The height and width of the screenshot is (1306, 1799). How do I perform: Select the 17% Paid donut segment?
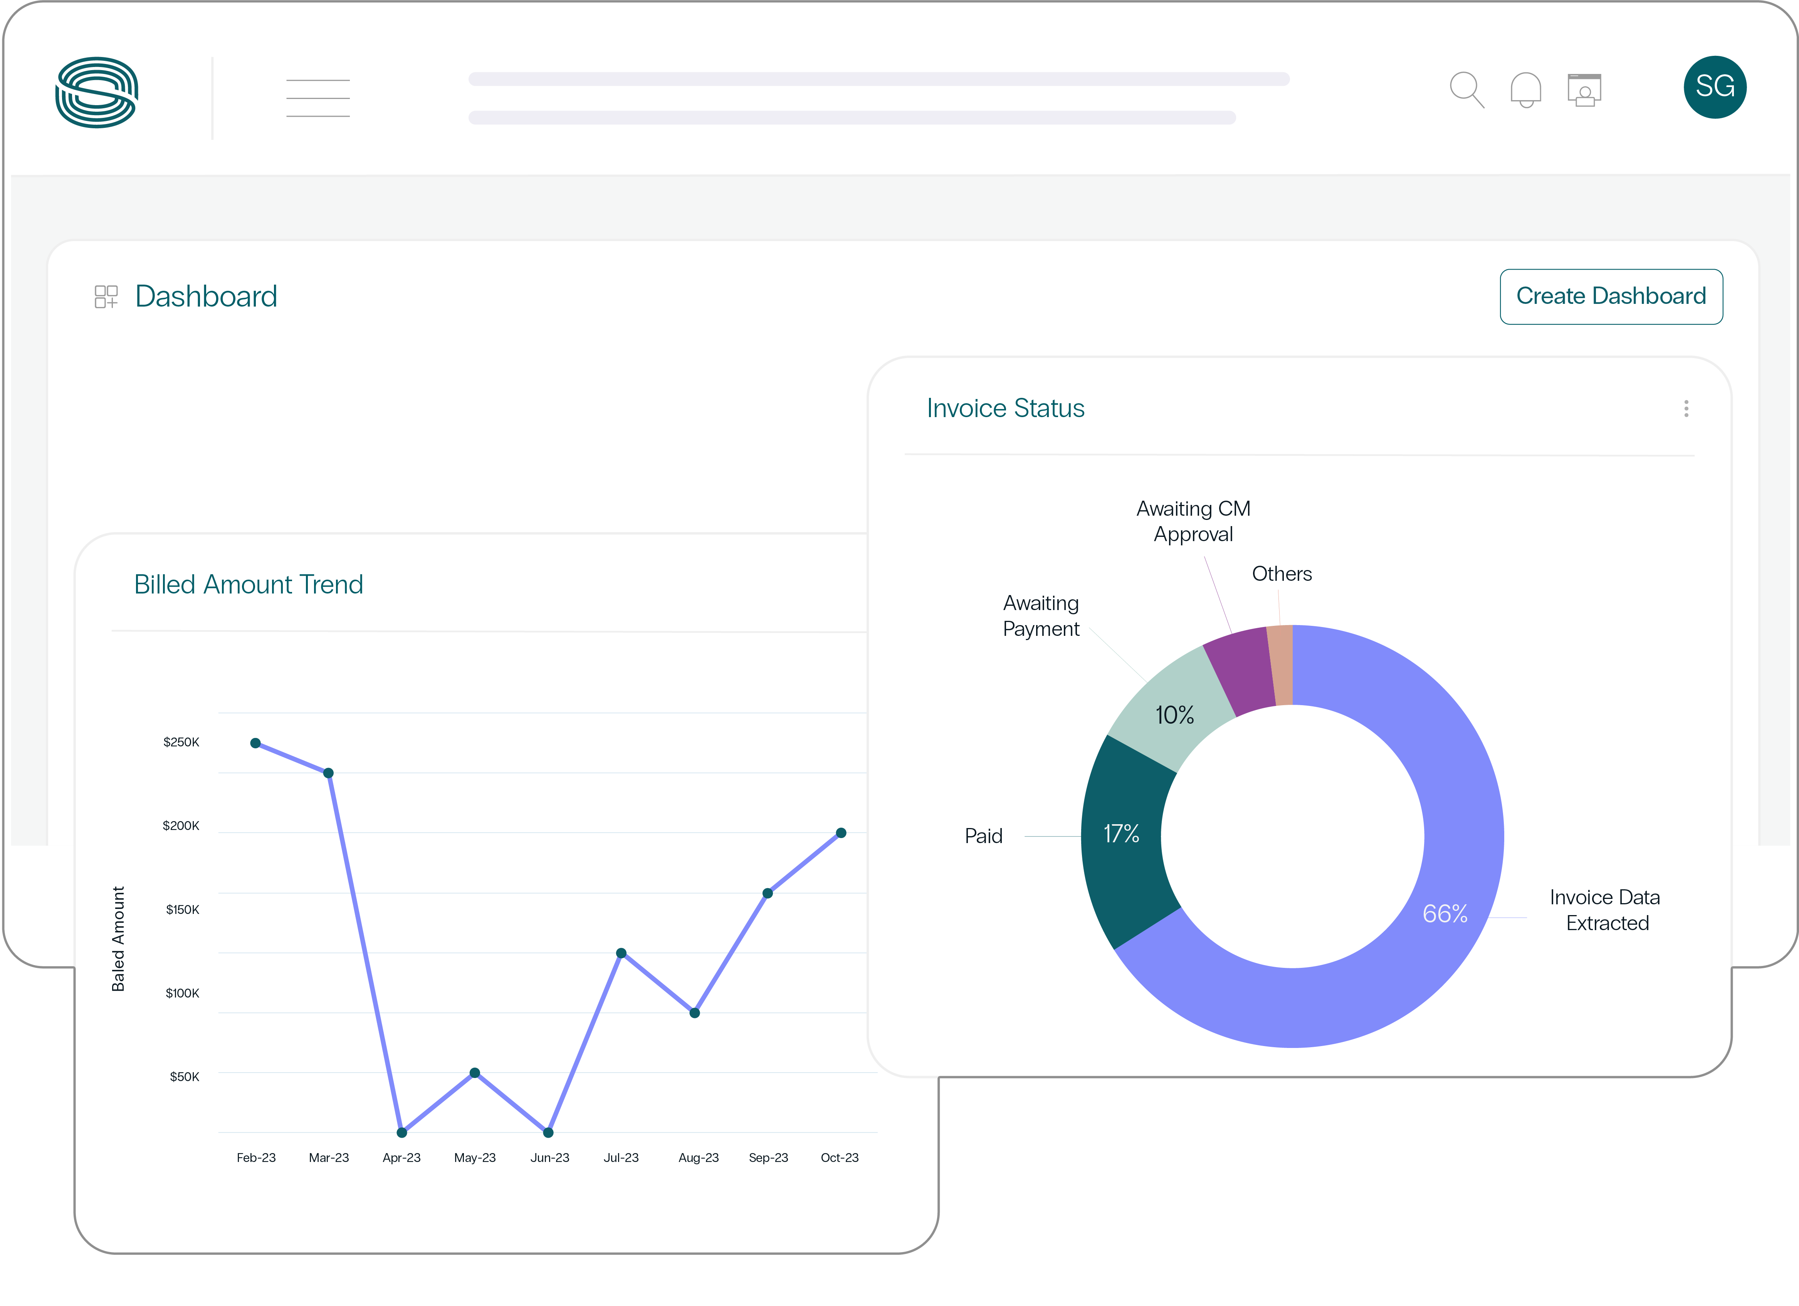tap(1122, 834)
